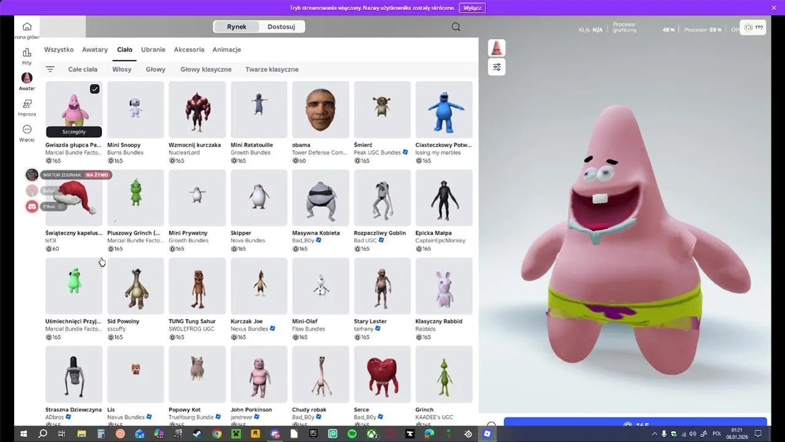Select the Epicka Małpa thumbnail

(444, 198)
